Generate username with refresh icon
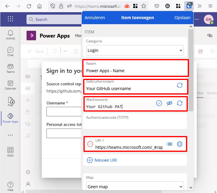Screen dimensions: 217x193 click(180, 85)
